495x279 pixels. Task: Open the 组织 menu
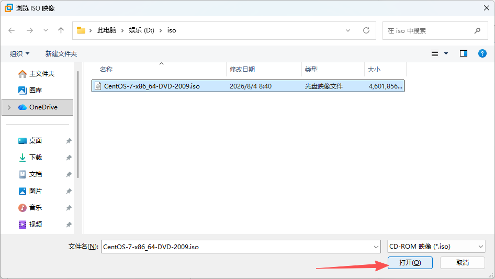pyautogui.click(x=19, y=54)
